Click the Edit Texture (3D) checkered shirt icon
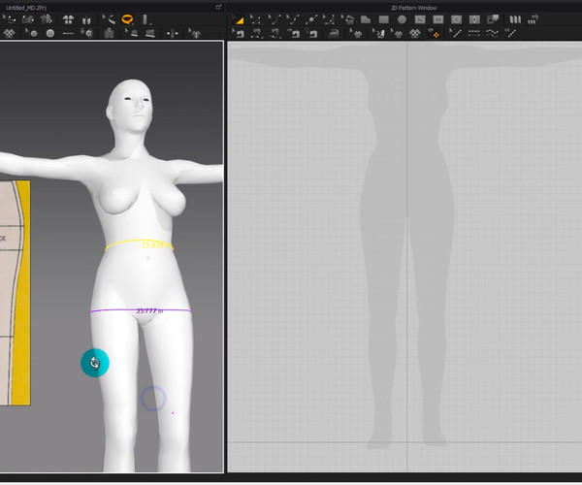The image size is (582, 485). click(9, 33)
